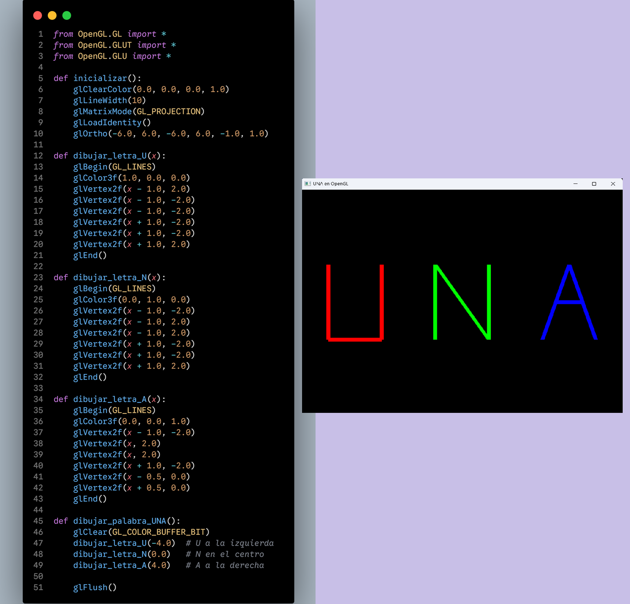This screenshot has width=630, height=604.
Task: Click the green dot in code window
Action: point(67,15)
